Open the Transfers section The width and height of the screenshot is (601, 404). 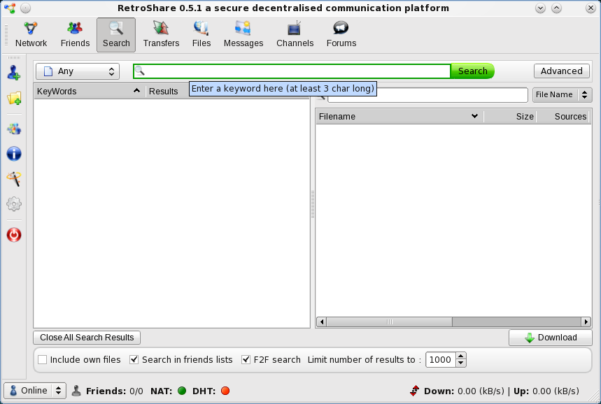(x=162, y=35)
